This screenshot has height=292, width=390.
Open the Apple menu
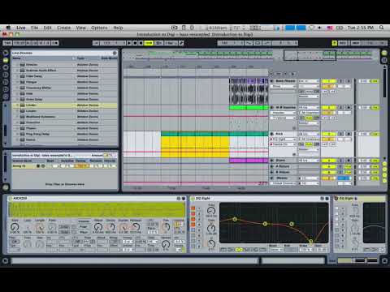point(8,28)
